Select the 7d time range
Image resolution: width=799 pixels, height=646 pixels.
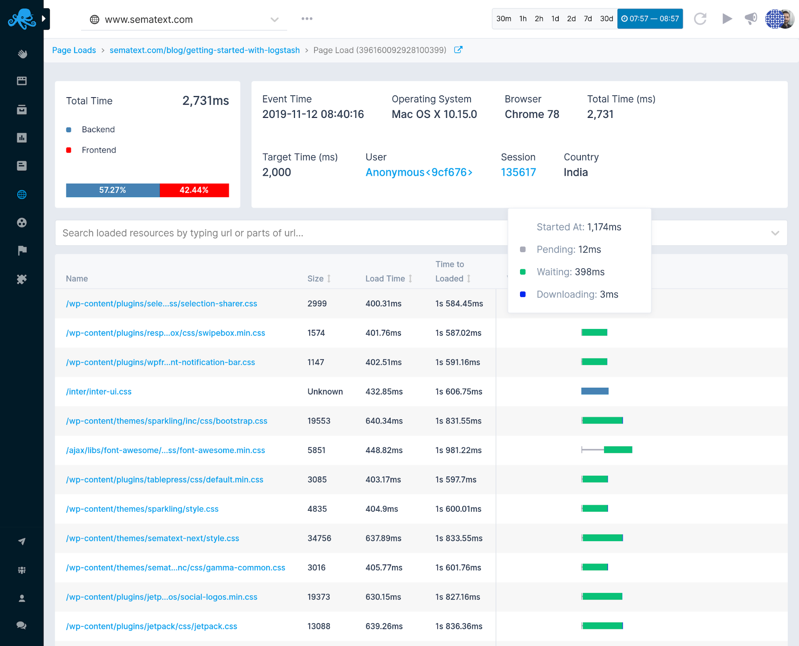588,19
